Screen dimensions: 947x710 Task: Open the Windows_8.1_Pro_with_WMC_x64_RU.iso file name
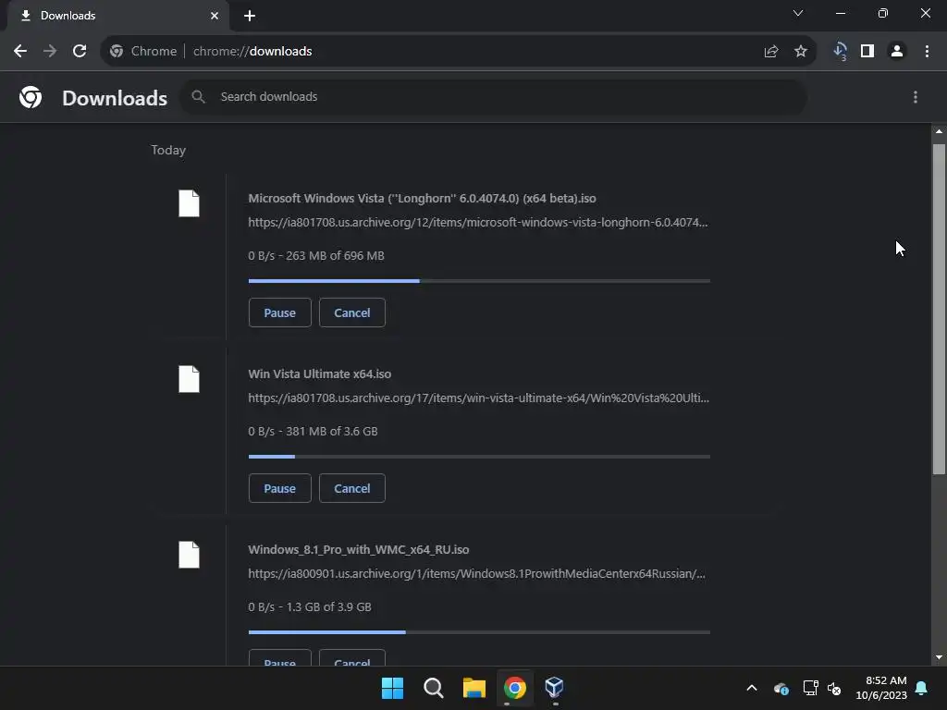(359, 549)
